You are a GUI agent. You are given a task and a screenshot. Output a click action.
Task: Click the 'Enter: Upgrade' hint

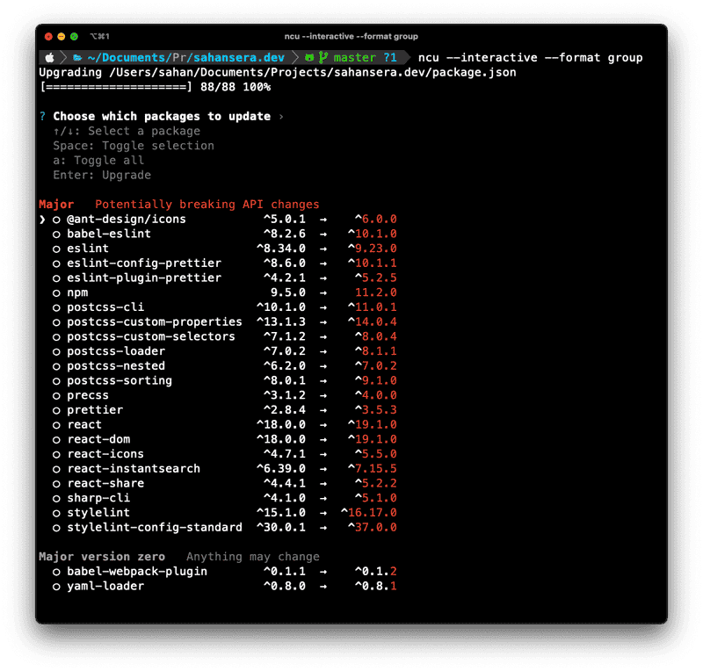pos(102,176)
